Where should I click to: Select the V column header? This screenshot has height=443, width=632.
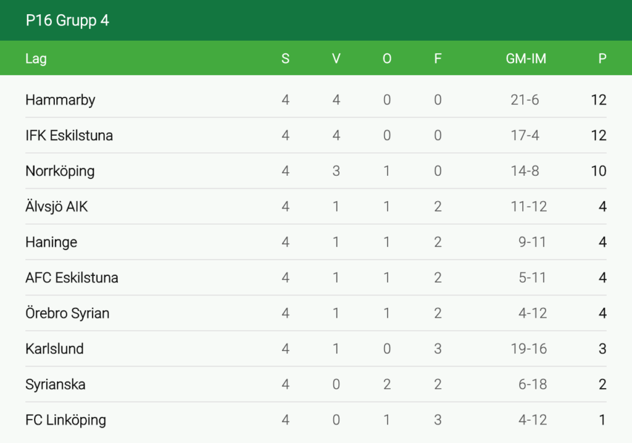pos(336,59)
